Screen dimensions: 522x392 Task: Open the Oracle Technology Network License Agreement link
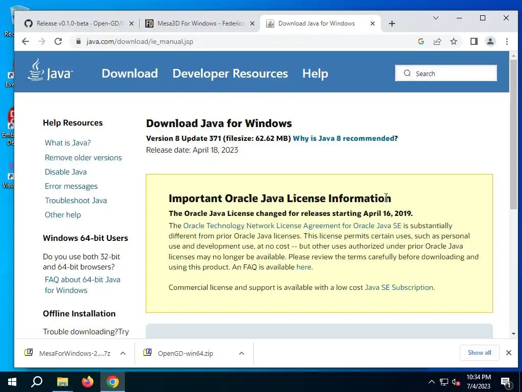coord(292,226)
